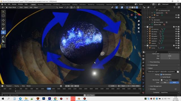The image size is (181, 101).
Task: Select the Transform tool
Action: 3,32
